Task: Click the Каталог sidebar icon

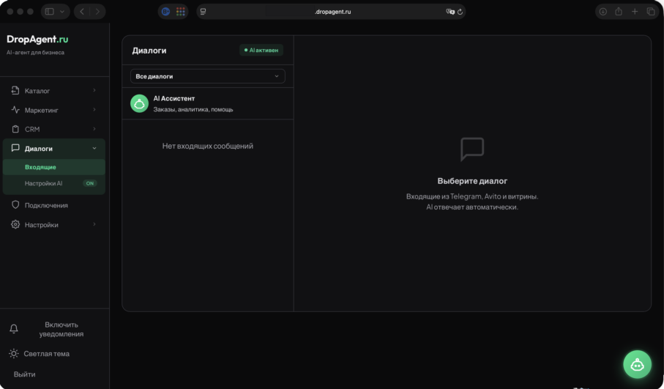Action: point(15,91)
